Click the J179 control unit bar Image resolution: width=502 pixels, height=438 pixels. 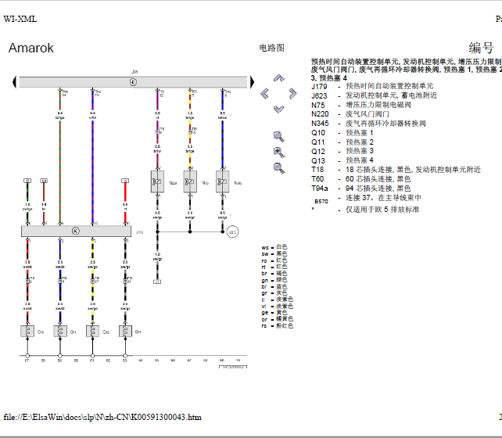[76, 231]
